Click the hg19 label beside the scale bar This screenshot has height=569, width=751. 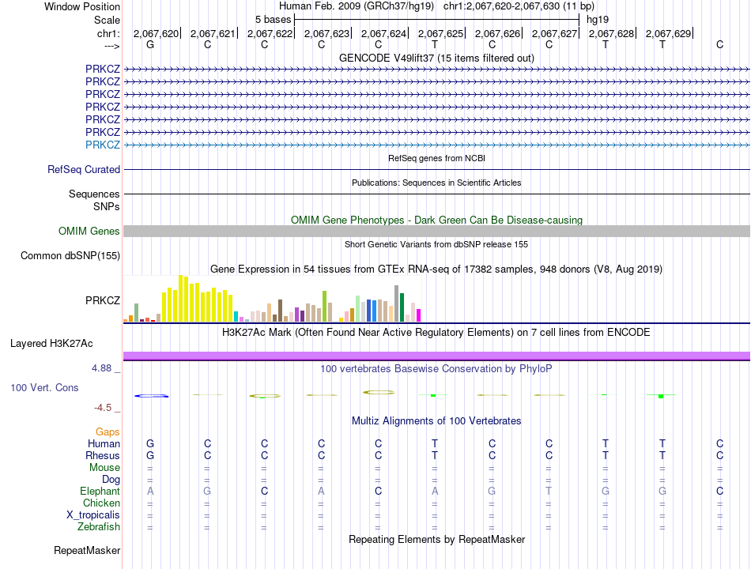coord(598,20)
